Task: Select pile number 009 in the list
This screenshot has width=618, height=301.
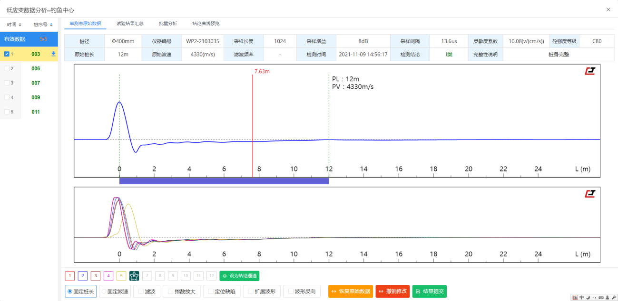Action: (x=36, y=97)
